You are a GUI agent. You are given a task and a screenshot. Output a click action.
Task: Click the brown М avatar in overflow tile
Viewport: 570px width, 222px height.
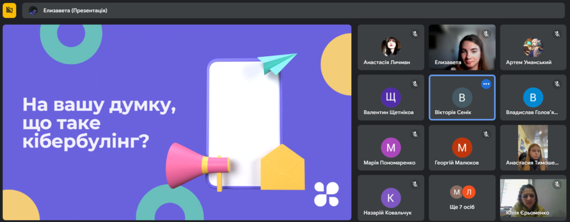(x=456, y=192)
